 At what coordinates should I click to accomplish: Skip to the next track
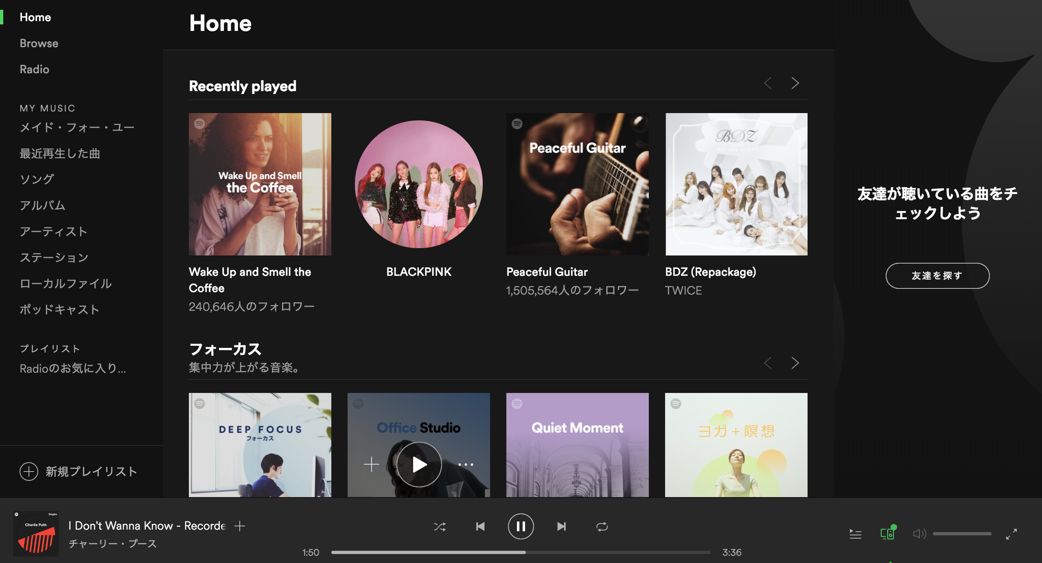point(561,527)
